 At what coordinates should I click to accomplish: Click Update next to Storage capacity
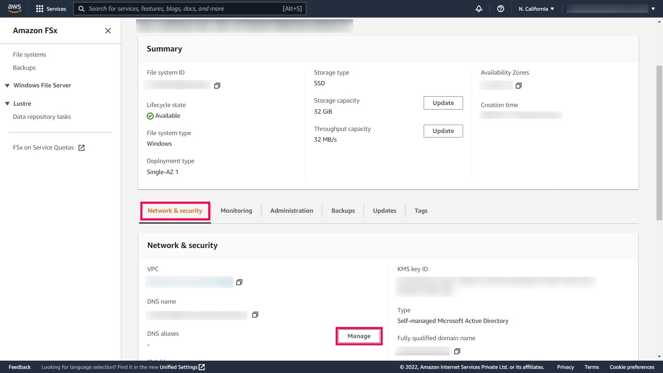[x=443, y=103]
